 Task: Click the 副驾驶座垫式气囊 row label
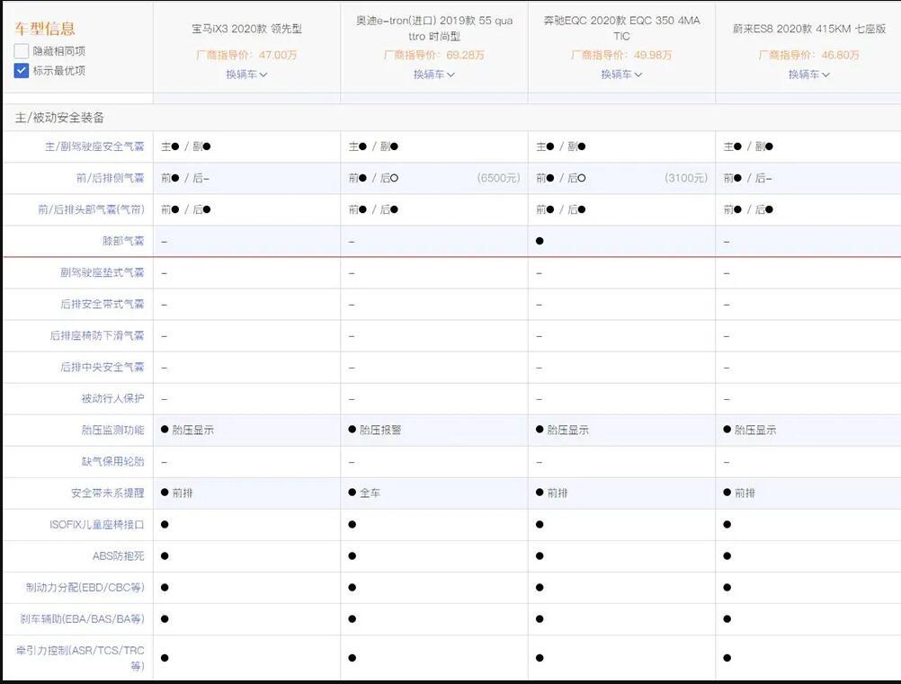click(x=103, y=273)
